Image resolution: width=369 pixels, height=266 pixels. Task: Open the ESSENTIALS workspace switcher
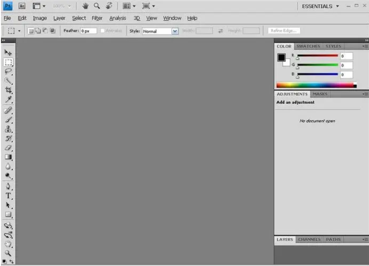click(x=320, y=6)
